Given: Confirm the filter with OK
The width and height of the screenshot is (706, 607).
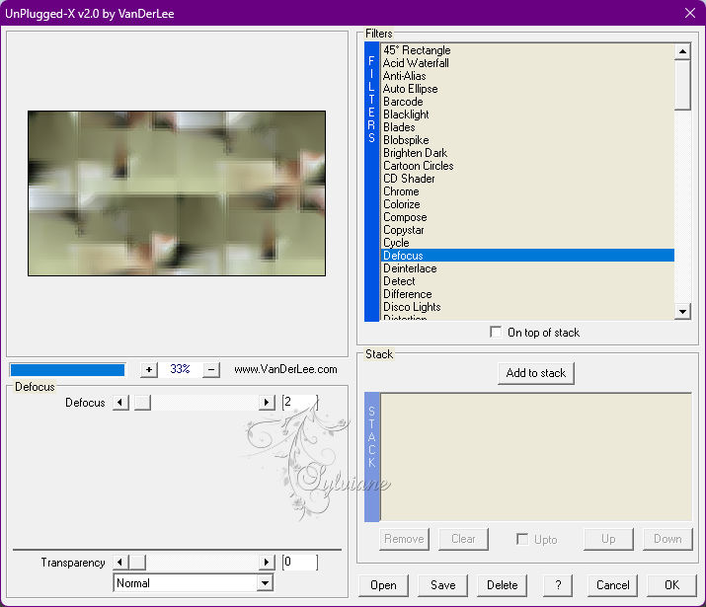Looking at the screenshot, I should tap(671, 585).
